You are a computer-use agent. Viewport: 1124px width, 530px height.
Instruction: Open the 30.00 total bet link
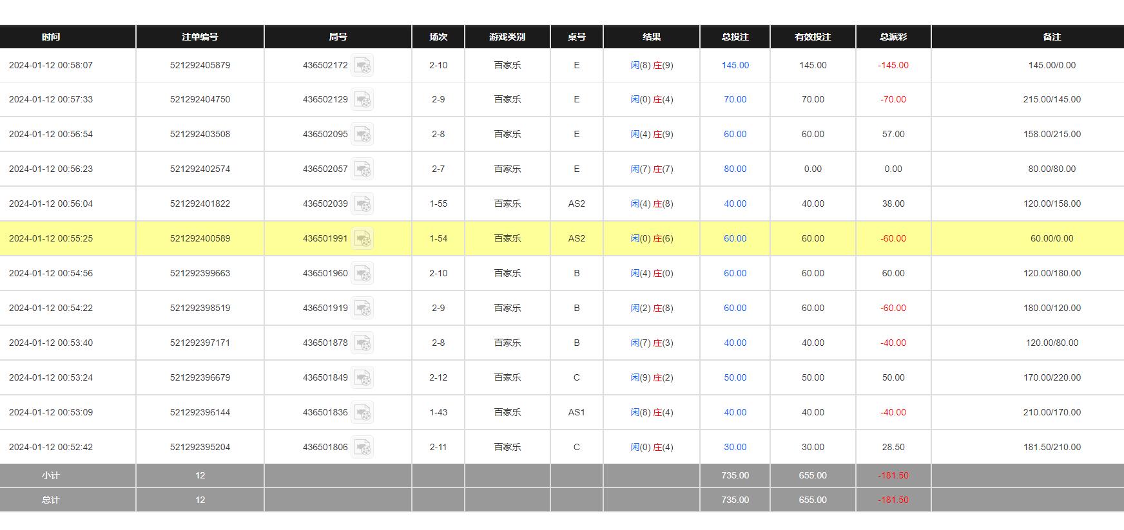735,447
